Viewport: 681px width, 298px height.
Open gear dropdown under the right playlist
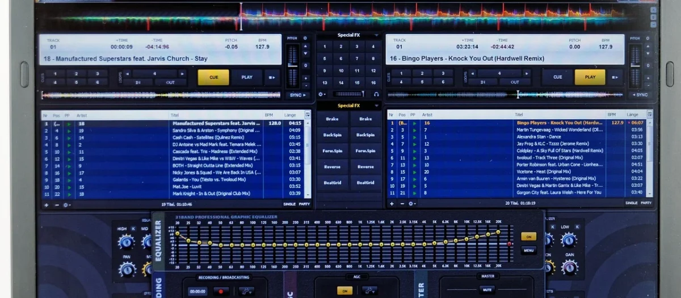pyautogui.click(x=412, y=203)
